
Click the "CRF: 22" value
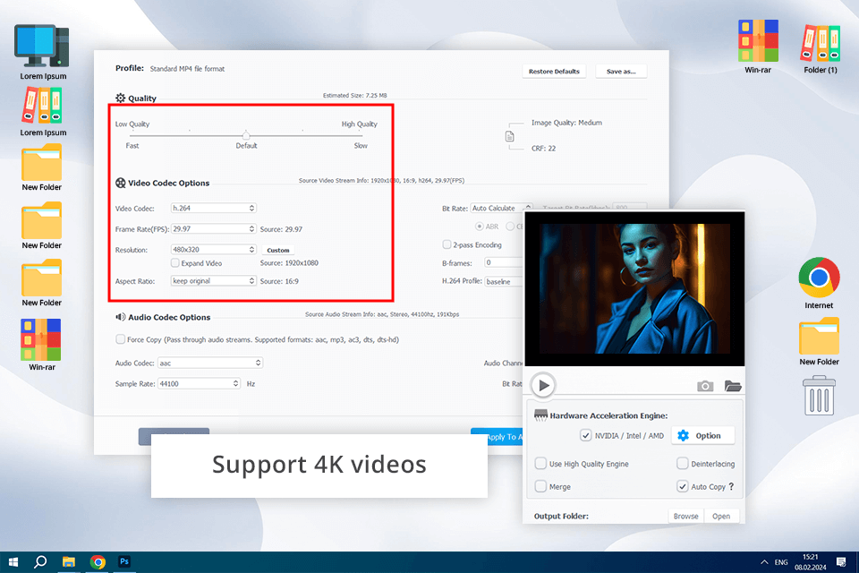coord(543,148)
